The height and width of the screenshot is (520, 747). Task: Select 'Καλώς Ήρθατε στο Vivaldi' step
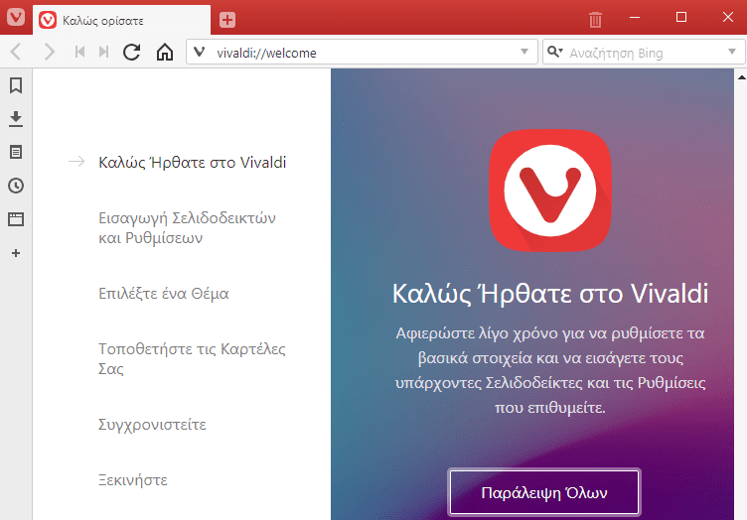coord(192,162)
